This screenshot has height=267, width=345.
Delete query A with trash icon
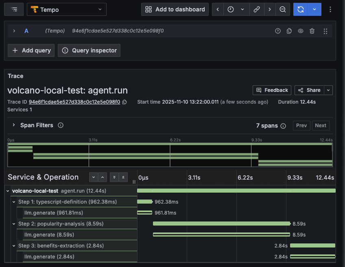pyautogui.click(x=312, y=31)
